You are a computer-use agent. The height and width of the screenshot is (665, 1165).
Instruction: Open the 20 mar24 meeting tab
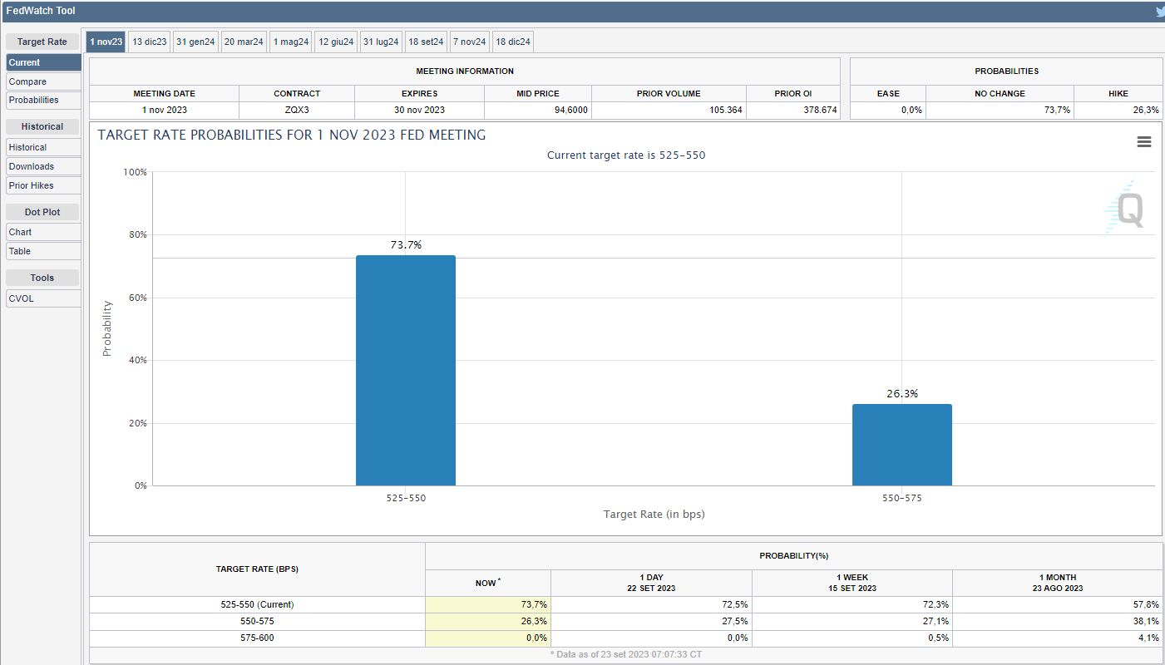pyautogui.click(x=244, y=42)
